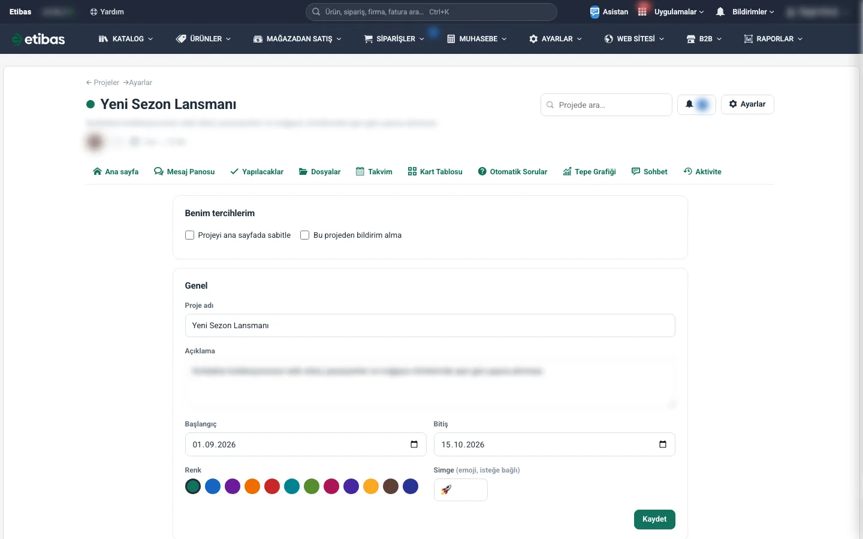This screenshot has width=863, height=539.
Task: Switch to Yapılacaklar tab
Action: coord(257,172)
